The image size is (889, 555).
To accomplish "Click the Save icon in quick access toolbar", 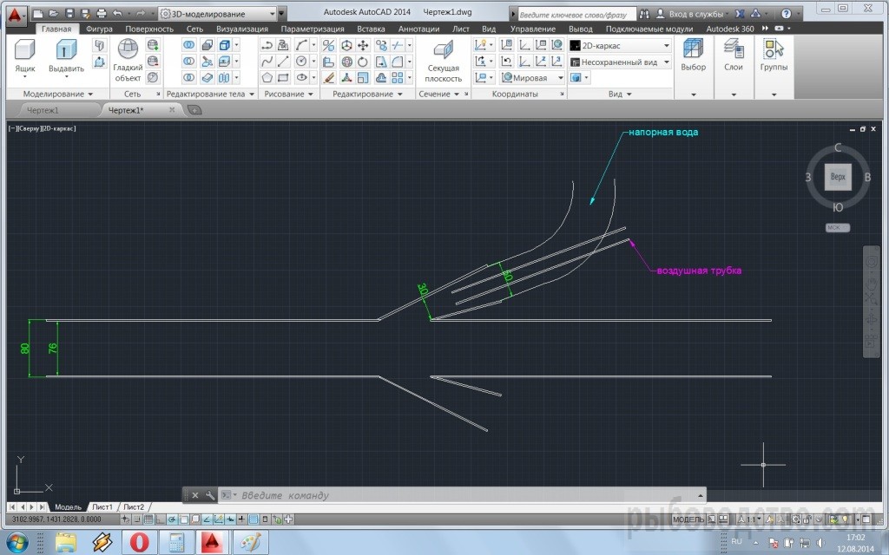I will click(x=69, y=14).
